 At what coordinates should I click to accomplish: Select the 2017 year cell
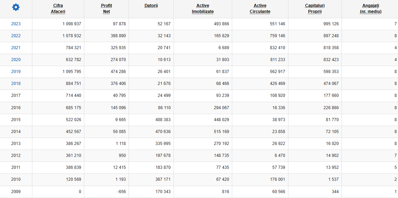tap(16, 95)
